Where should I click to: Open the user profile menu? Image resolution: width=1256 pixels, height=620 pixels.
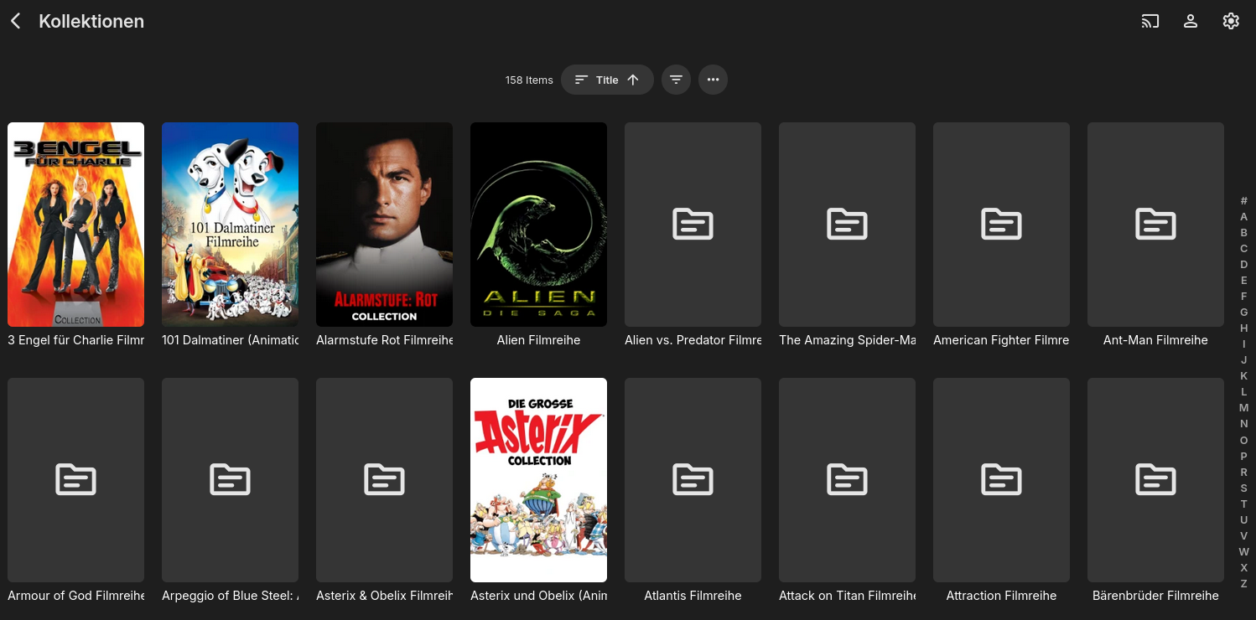[x=1190, y=22]
